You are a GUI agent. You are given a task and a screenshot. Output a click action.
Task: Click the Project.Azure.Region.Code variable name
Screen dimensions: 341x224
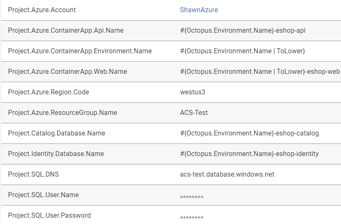(49, 92)
